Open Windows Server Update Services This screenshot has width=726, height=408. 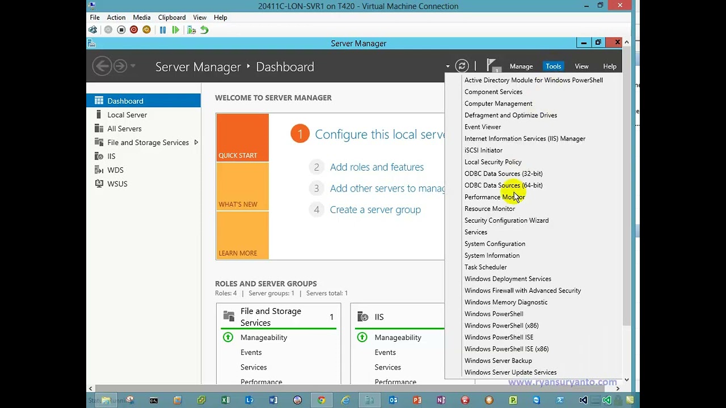coord(510,372)
